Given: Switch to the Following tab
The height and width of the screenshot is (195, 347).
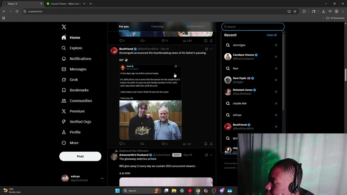Looking at the screenshot, I should tap(157, 27).
